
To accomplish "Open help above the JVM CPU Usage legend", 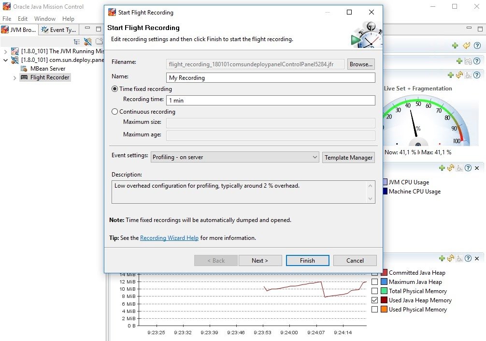I will click(x=468, y=168).
